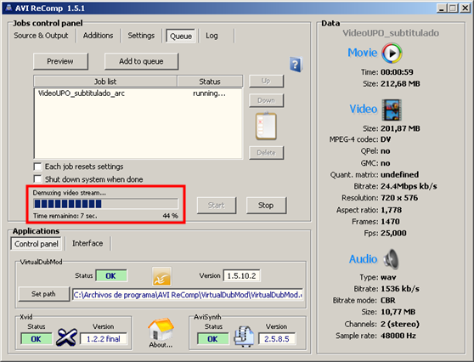
Task: Open the Settings tab
Action: point(141,36)
